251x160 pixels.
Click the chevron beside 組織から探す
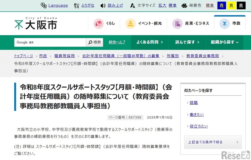coord(237,43)
